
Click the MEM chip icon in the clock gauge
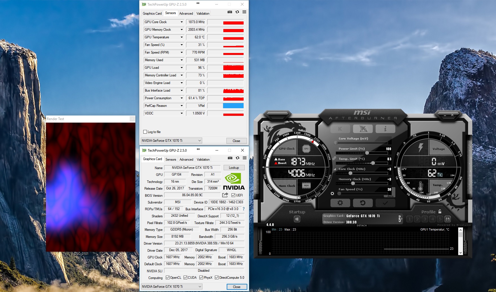click(x=306, y=185)
